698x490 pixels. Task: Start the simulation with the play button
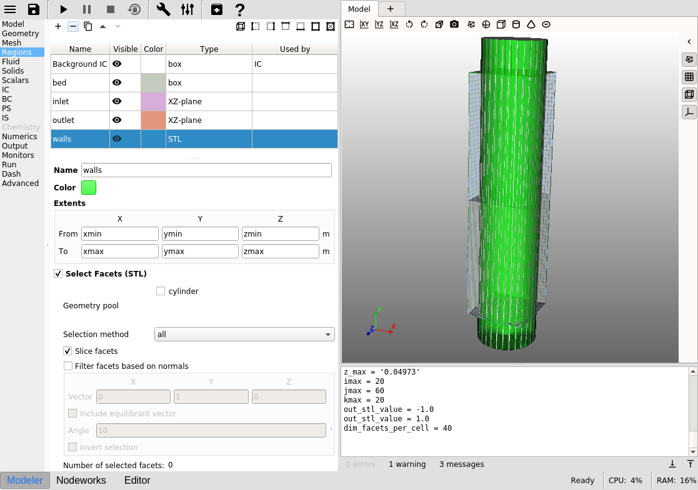[64, 9]
